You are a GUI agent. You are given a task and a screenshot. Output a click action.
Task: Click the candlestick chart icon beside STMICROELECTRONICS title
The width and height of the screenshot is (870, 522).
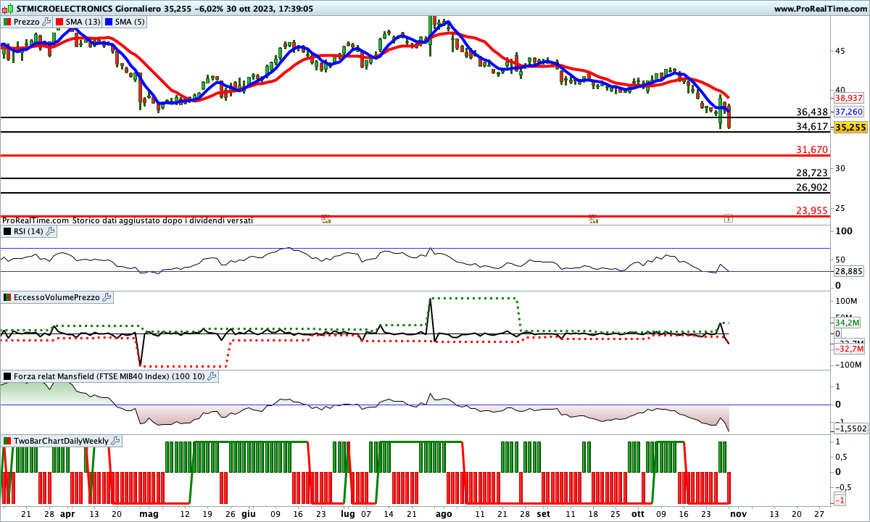pos(7,9)
